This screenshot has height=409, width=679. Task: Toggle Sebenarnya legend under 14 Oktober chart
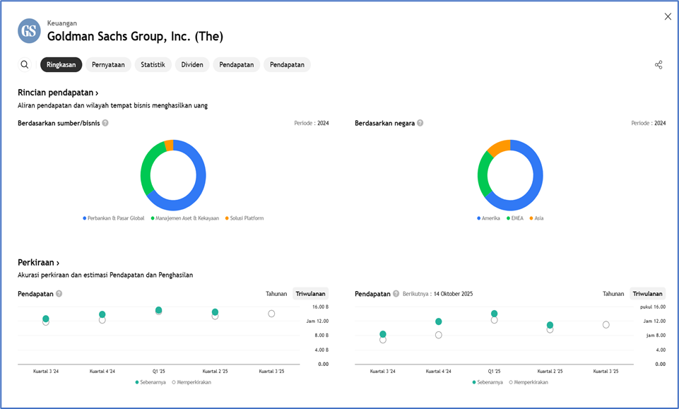[x=474, y=382]
